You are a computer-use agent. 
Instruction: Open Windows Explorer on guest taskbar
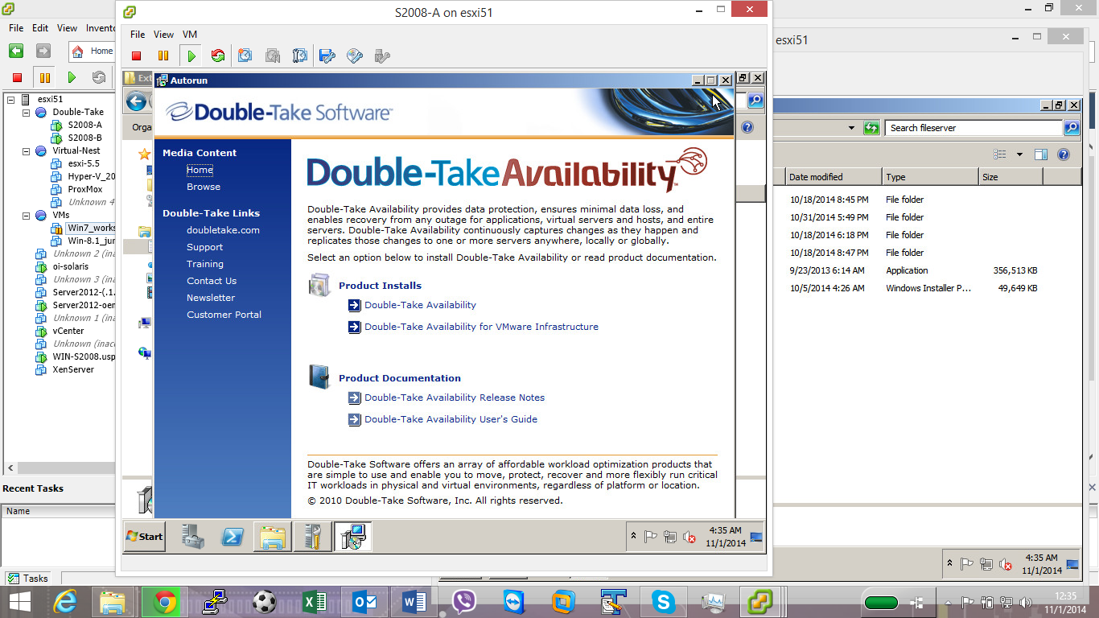pos(273,537)
